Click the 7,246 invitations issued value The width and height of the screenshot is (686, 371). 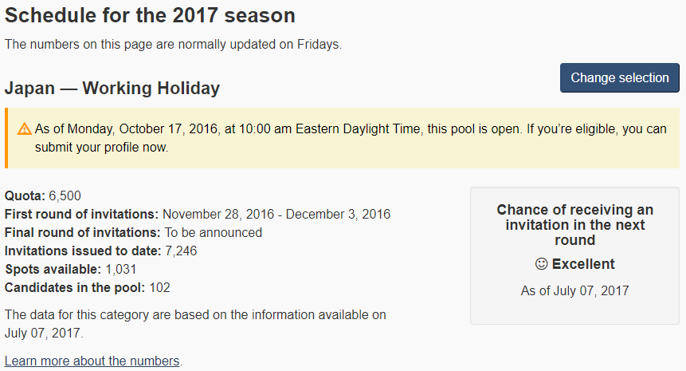tap(181, 251)
